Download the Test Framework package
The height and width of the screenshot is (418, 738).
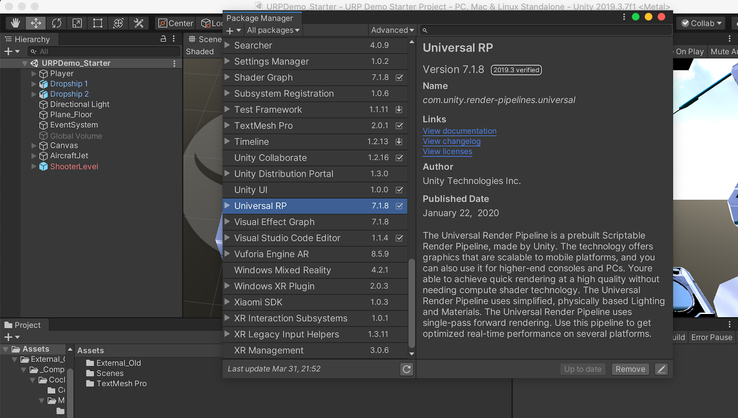(399, 110)
